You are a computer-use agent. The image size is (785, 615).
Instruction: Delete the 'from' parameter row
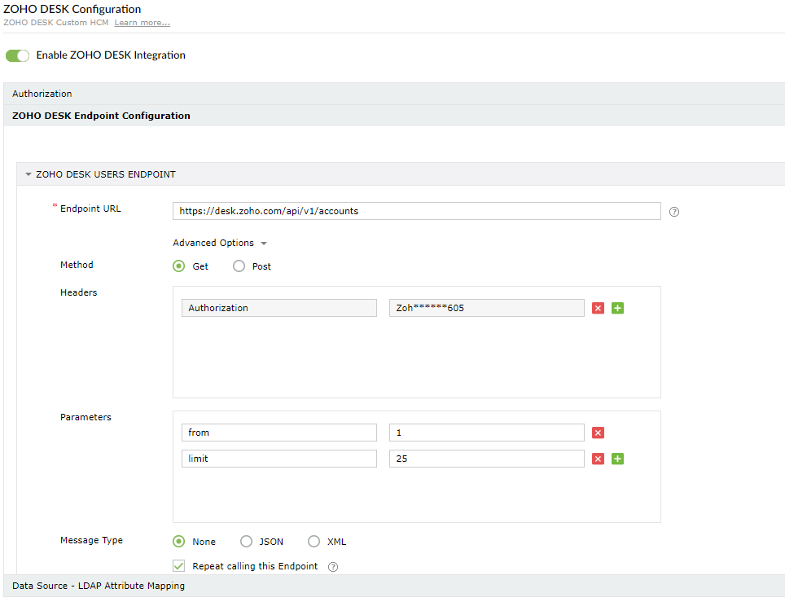pos(598,433)
